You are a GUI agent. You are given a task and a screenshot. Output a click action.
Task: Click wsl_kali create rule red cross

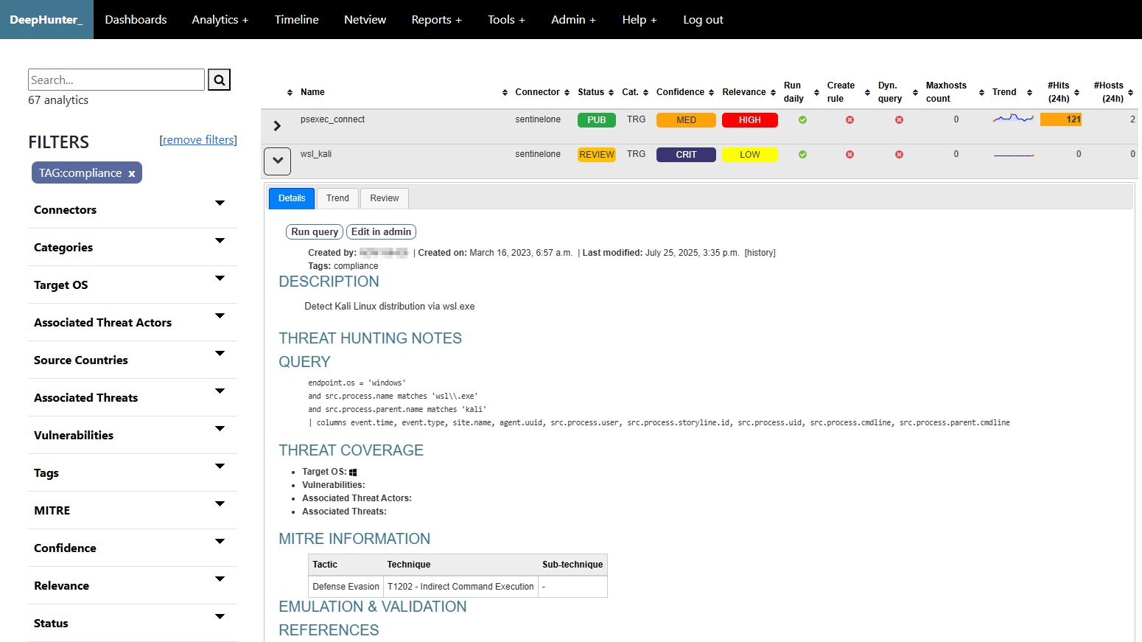pos(850,154)
